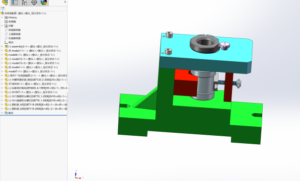
Task: Click the tree filter search field
Action: click(35, 9)
